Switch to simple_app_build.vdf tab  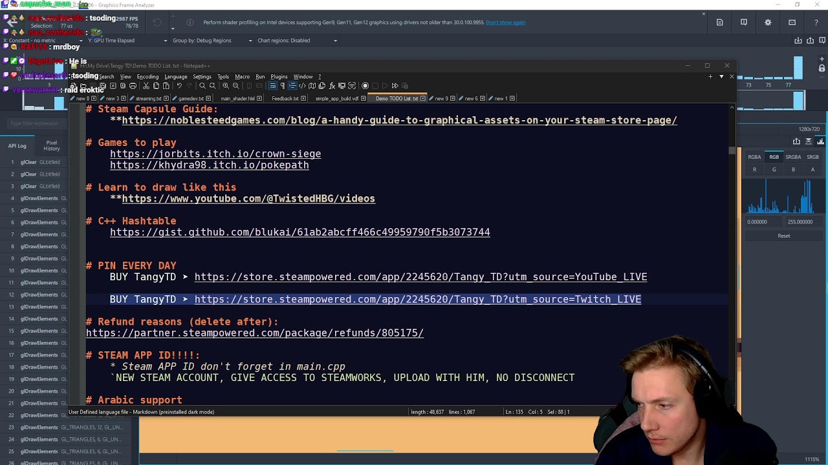[x=336, y=99]
